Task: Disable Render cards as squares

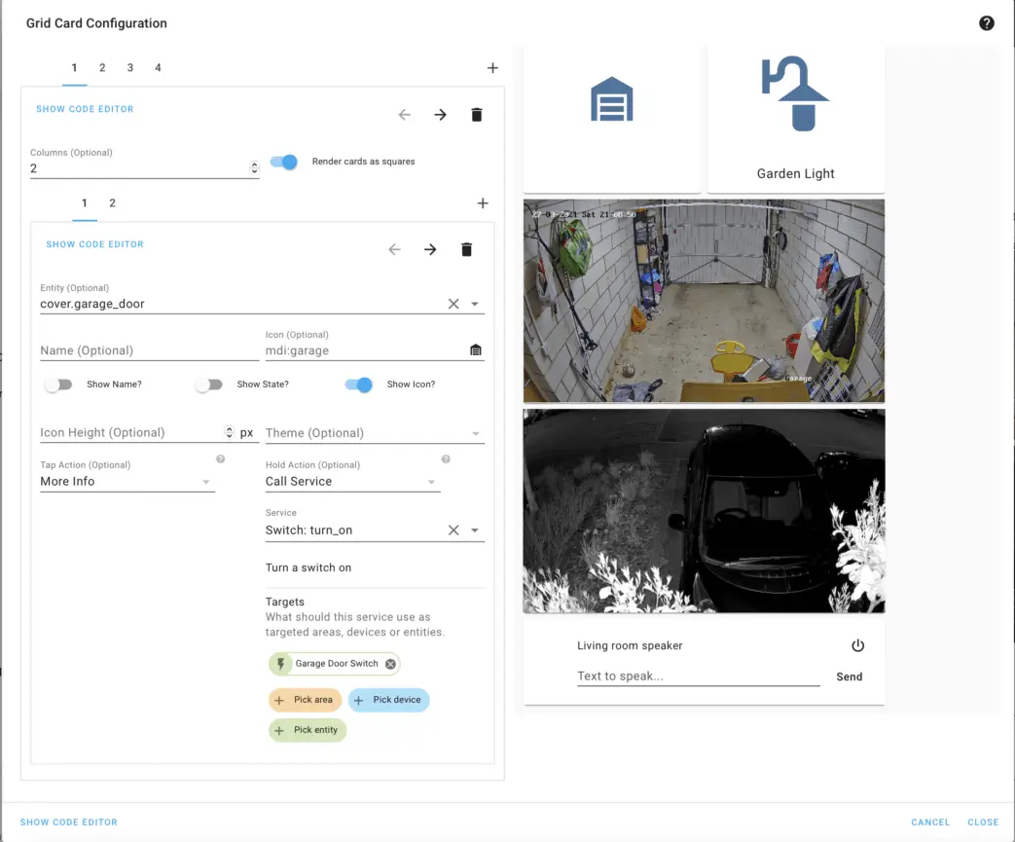Action: click(283, 162)
